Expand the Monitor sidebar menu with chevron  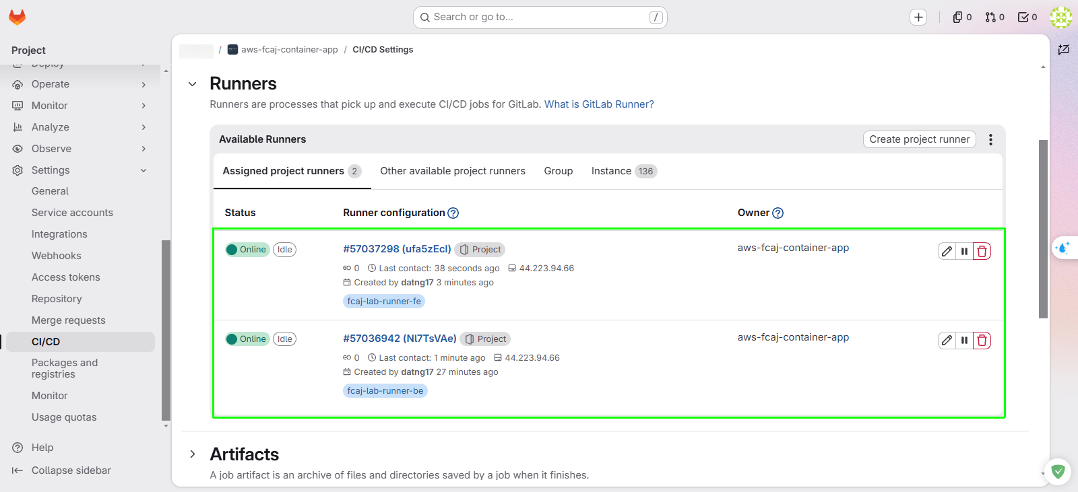click(80, 106)
